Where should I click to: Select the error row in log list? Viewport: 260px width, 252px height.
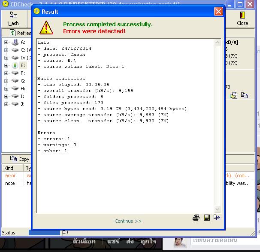point(10,175)
